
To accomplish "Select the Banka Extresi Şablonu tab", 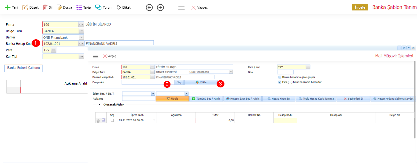I will [x=24, y=68].
